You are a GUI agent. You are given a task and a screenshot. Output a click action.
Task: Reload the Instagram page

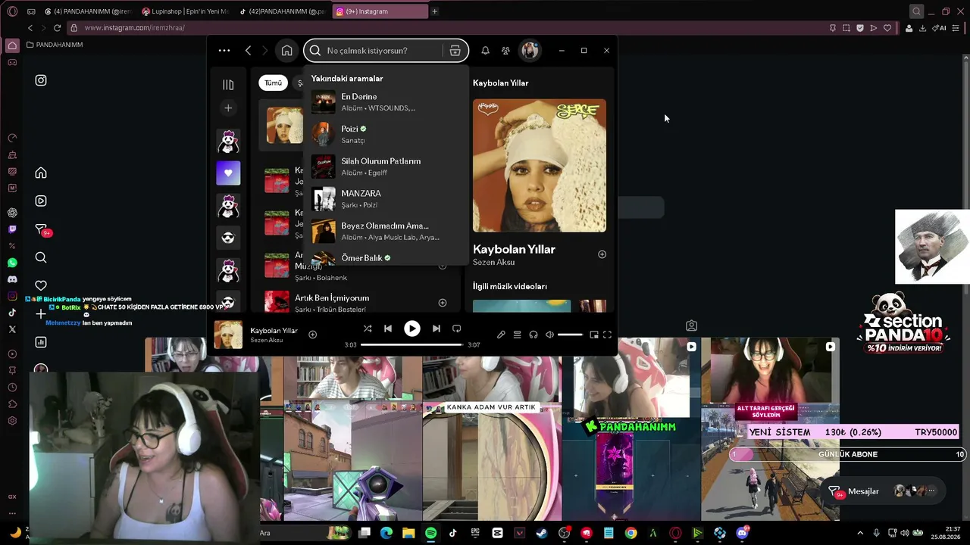(x=57, y=28)
